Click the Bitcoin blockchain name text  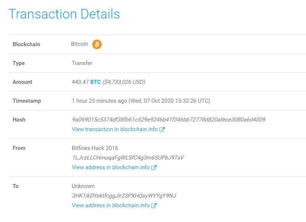(x=80, y=44)
